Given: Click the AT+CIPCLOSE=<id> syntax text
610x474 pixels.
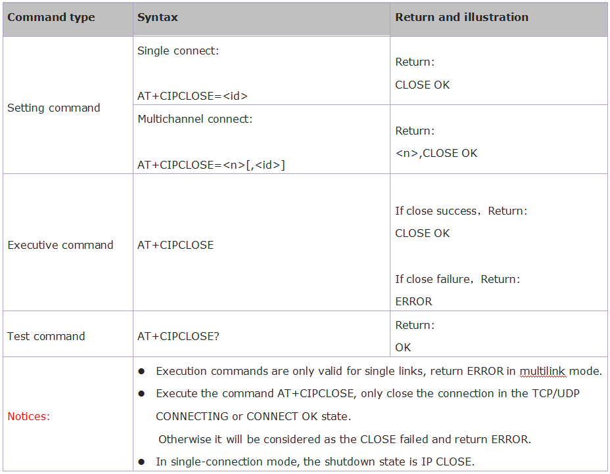Looking at the screenshot, I should tap(193, 96).
